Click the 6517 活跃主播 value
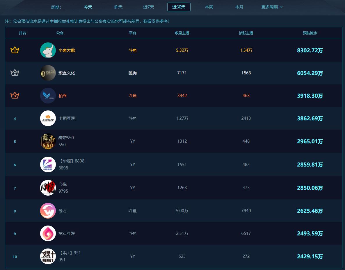The width and height of the screenshot is (345, 270). [x=246, y=233]
